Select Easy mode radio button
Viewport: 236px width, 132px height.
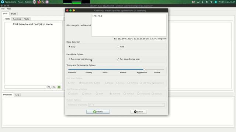[x=69, y=47]
